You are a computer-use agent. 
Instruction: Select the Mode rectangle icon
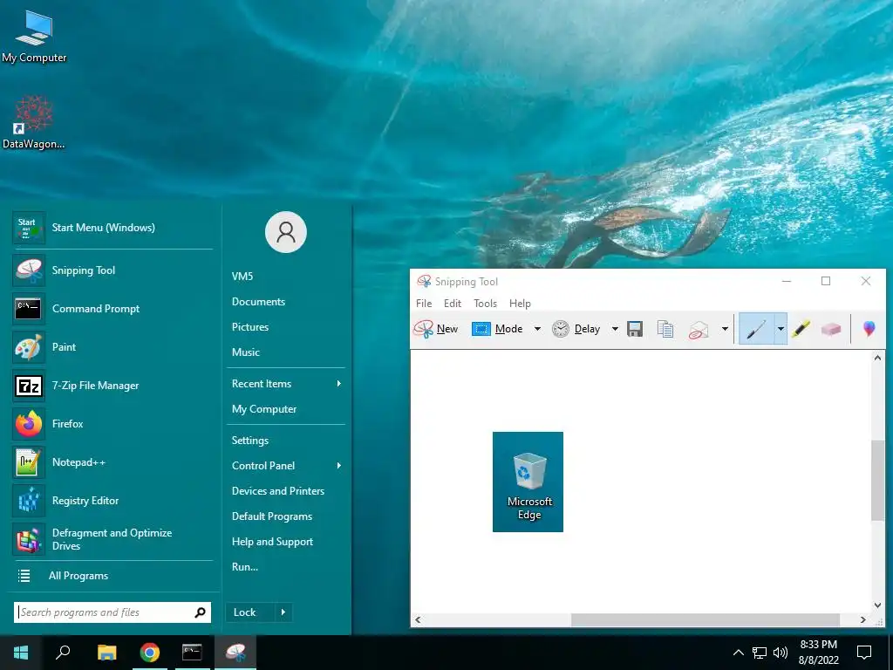point(481,329)
